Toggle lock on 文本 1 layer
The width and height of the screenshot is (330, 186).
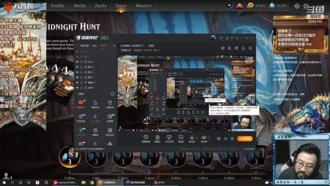coord(81,62)
